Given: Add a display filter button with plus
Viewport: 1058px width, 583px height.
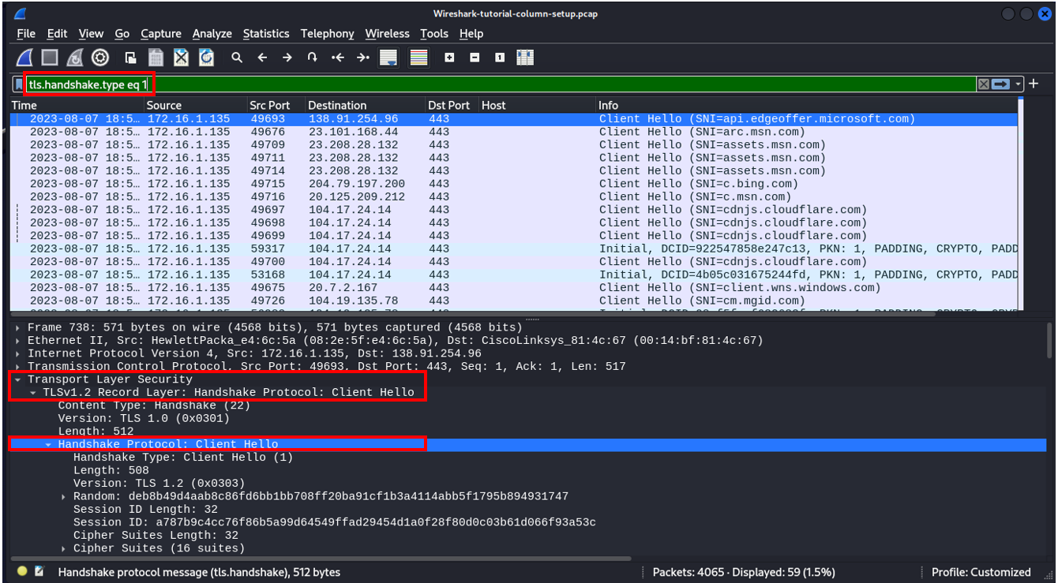Looking at the screenshot, I should point(1034,84).
